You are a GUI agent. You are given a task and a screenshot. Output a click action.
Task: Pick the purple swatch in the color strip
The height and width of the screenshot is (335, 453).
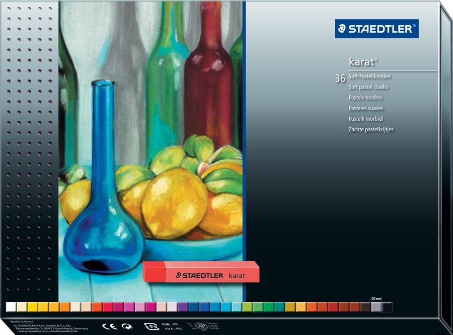point(183,307)
